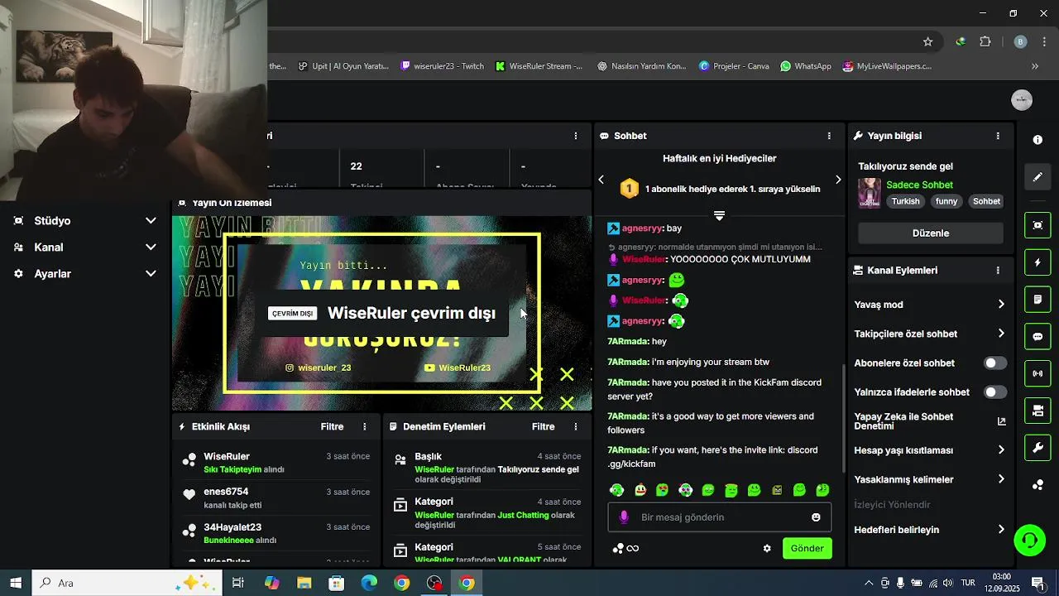Insert the last quick emote in the emote row
Image resolution: width=1059 pixels, height=596 pixels.
[822, 490]
